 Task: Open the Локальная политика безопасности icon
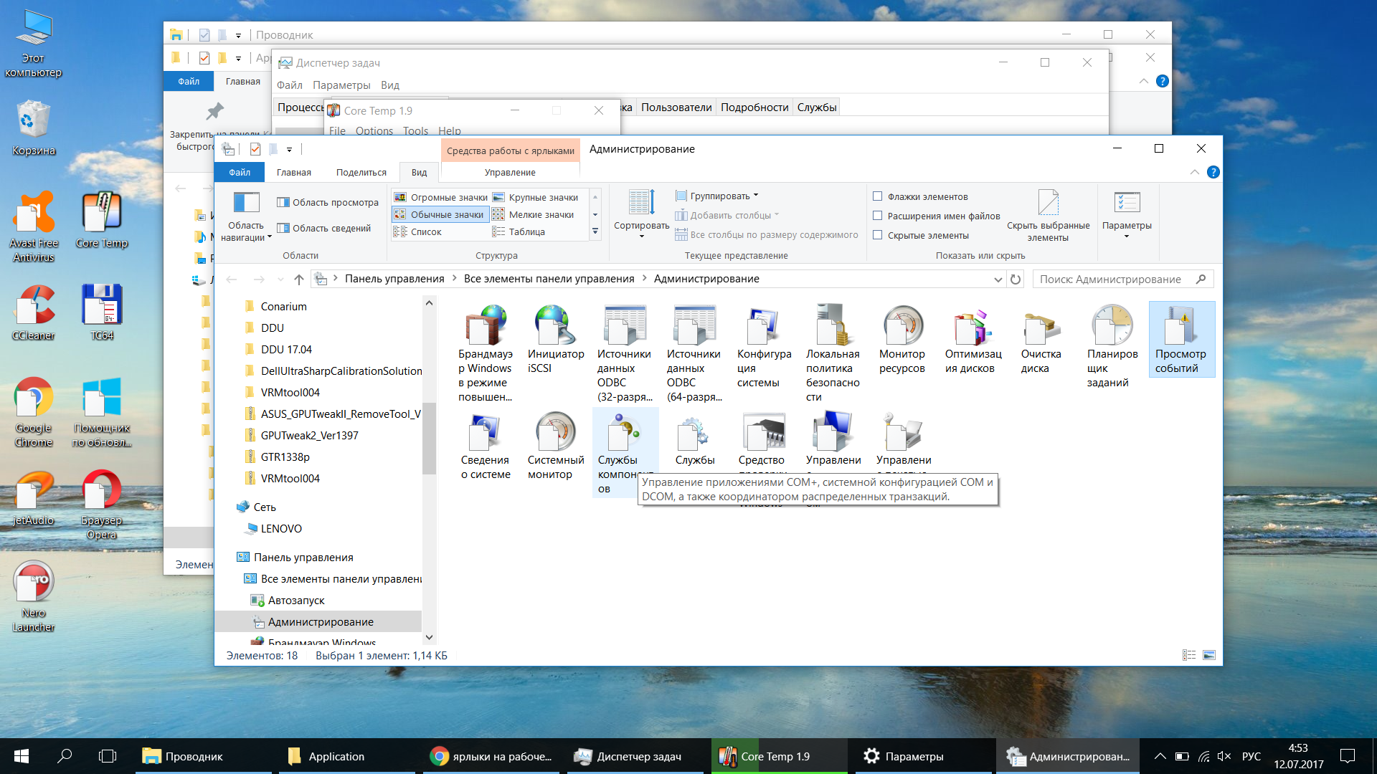coord(833,327)
